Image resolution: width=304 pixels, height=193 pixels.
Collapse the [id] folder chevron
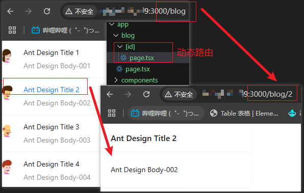coord(120,46)
